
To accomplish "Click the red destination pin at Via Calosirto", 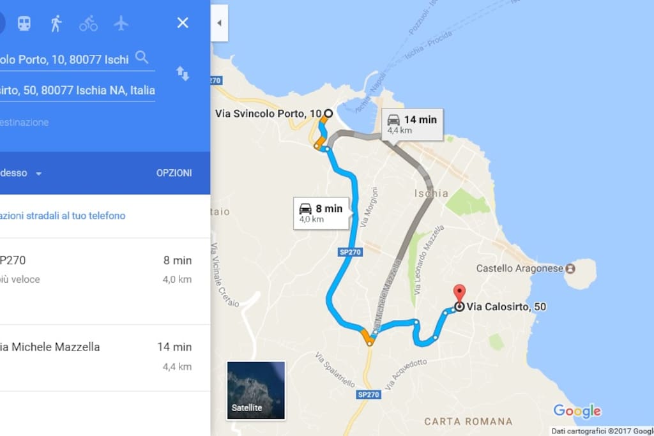I will pyautogui.click(x=459, y=294).
